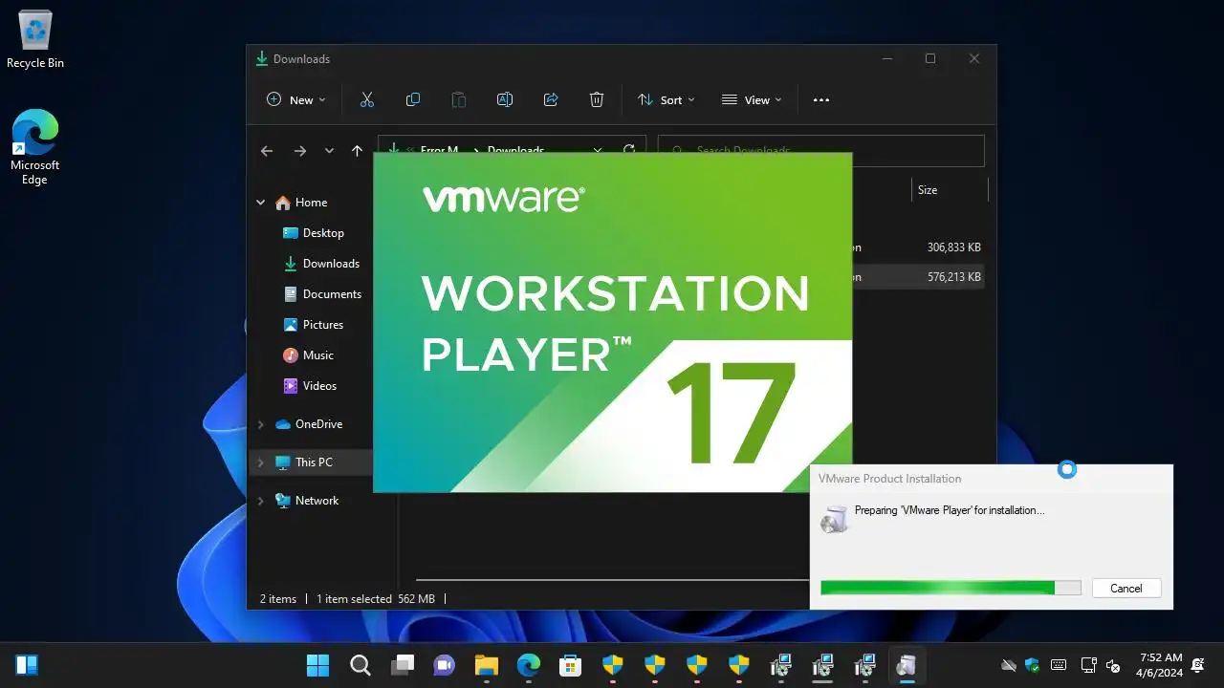Click the Cut scissors icon in Downloads toolbar
This screenshot has height=688, width=1224.
click(366, 99)
